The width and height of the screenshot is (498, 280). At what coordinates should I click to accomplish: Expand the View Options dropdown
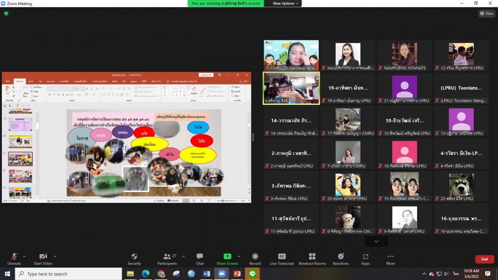285,3
